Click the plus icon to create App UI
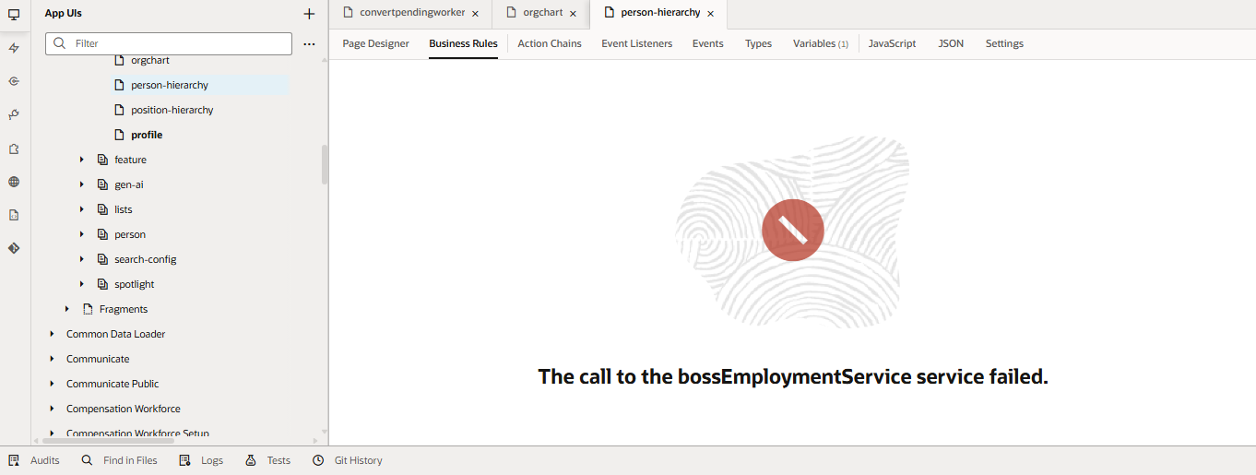1256x475 pixels. point(309,14)
